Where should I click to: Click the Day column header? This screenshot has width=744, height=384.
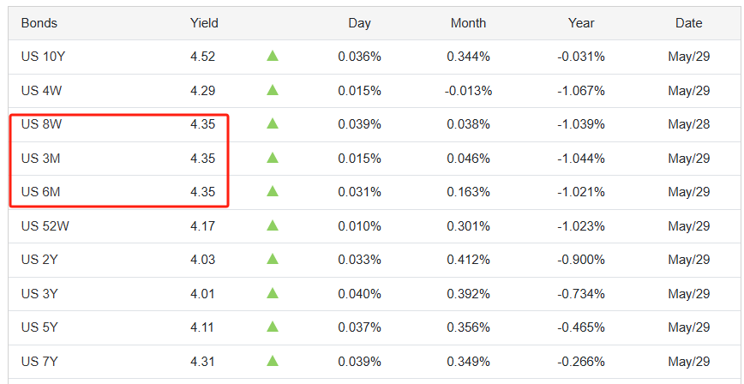click(359, 23)
